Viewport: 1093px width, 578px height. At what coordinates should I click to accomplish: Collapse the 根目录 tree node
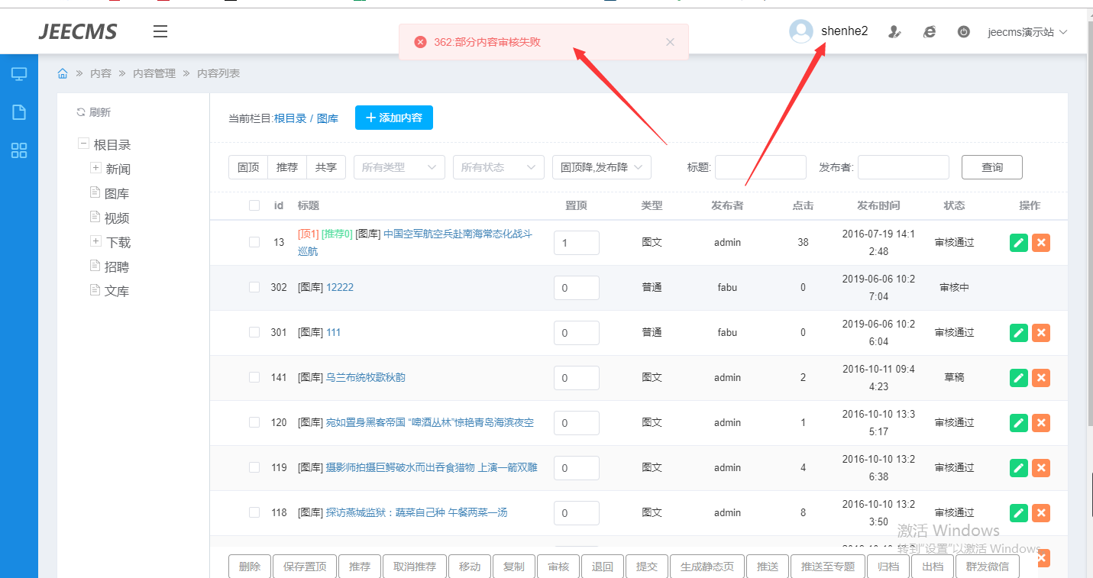tap(83, 144)
